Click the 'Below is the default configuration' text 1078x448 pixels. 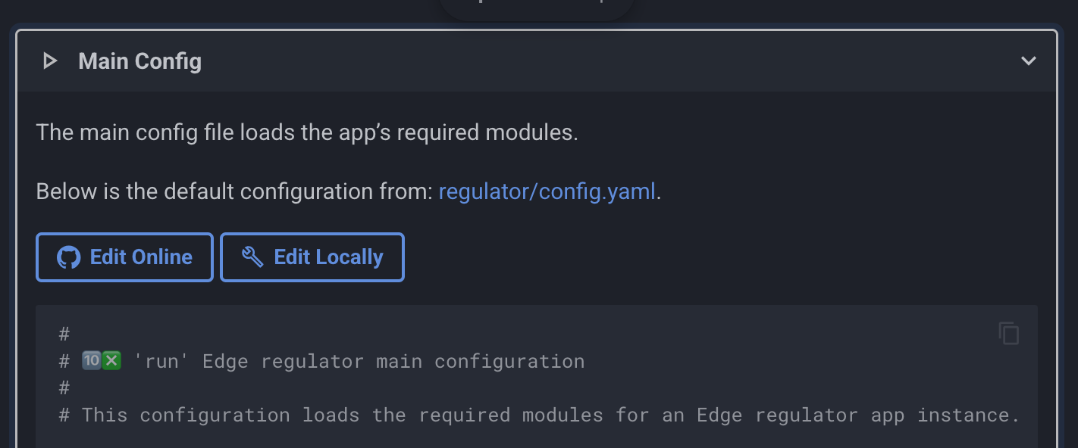pos(235,191)
